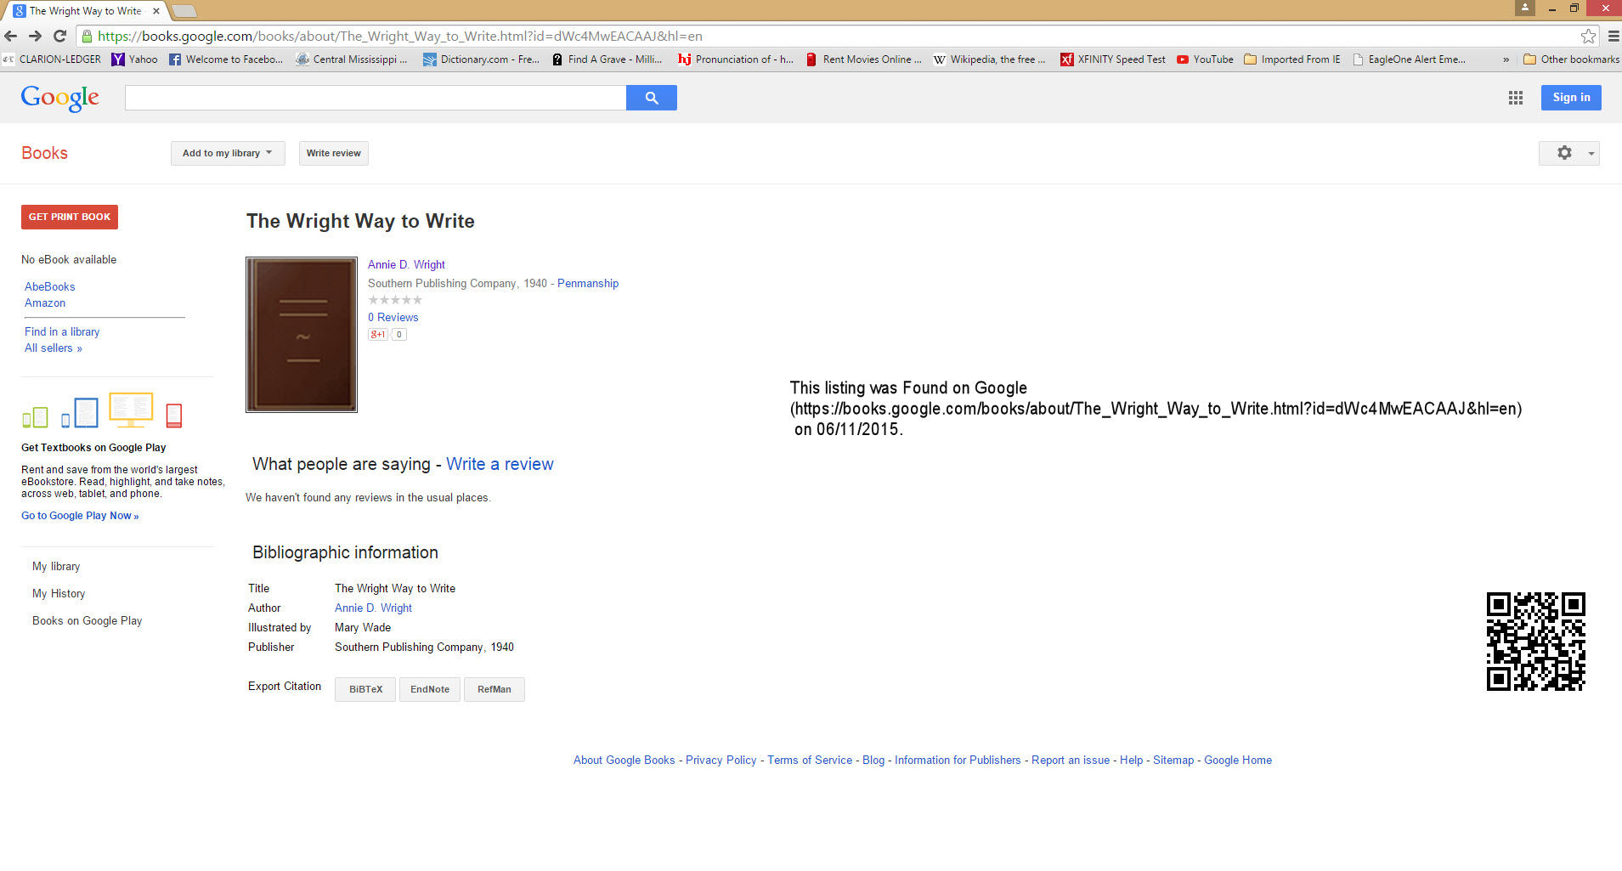Screen dimensions: 1622x871
Task: Expand the Add to my library dropdown
Action: [x=227, y=153]
